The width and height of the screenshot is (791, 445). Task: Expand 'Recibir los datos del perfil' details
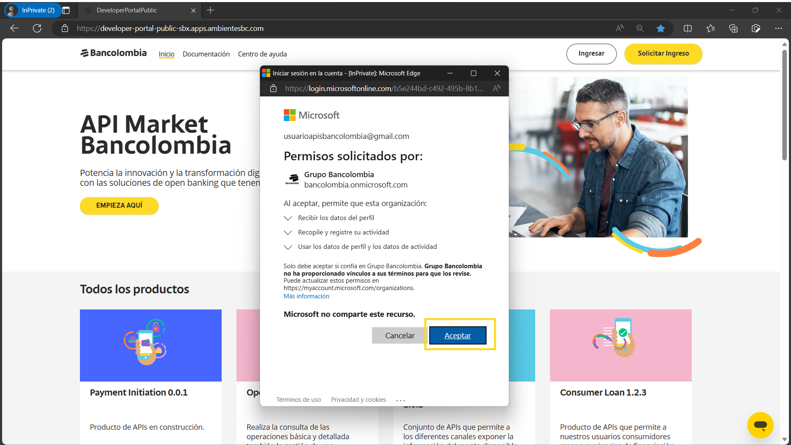click(x=288, y=218)
